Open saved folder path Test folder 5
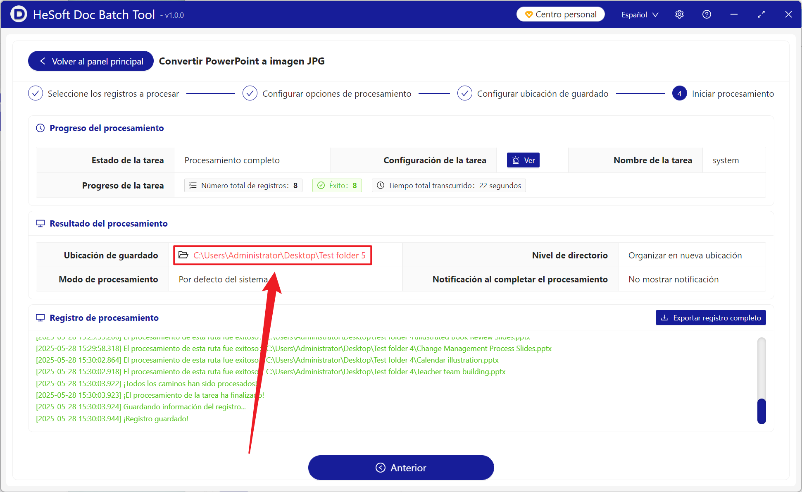Image resolution: width=802 pixels, height=492 pixels. pos(279,256)
